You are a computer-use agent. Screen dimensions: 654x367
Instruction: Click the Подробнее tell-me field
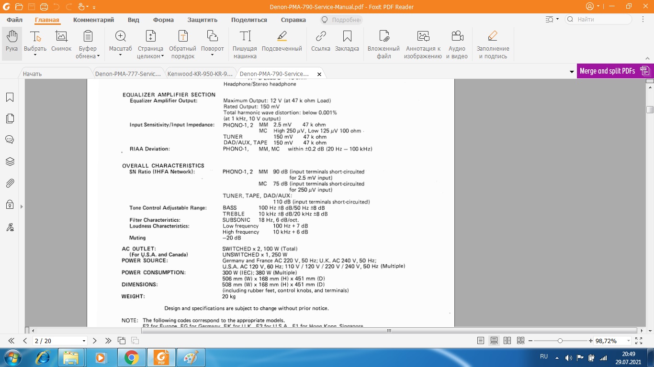pyautogui.click(x=341, y=20)
